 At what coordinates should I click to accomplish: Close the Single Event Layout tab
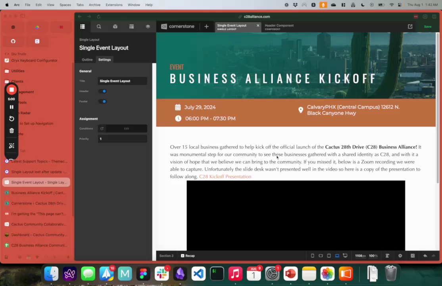click(x=258, y=25)
